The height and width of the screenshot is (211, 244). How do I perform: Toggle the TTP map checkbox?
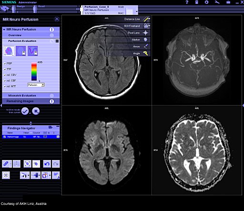pyautogui.click(x=5, y=69)
